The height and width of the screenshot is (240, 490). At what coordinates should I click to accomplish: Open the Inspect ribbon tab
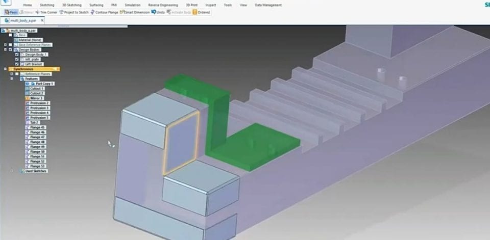coord(211,5)
